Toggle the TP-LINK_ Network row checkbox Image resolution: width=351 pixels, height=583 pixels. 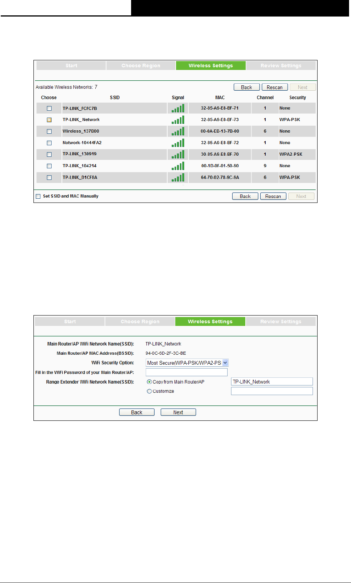49,120
